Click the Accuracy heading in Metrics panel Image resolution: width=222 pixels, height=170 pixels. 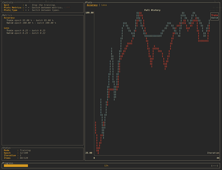9,18
